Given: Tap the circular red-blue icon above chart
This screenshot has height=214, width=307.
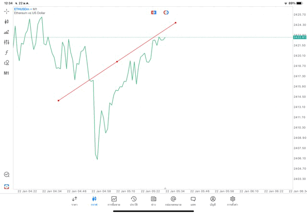Looking at the screenshot, I should pyautogui.click(x=166, y=12).
